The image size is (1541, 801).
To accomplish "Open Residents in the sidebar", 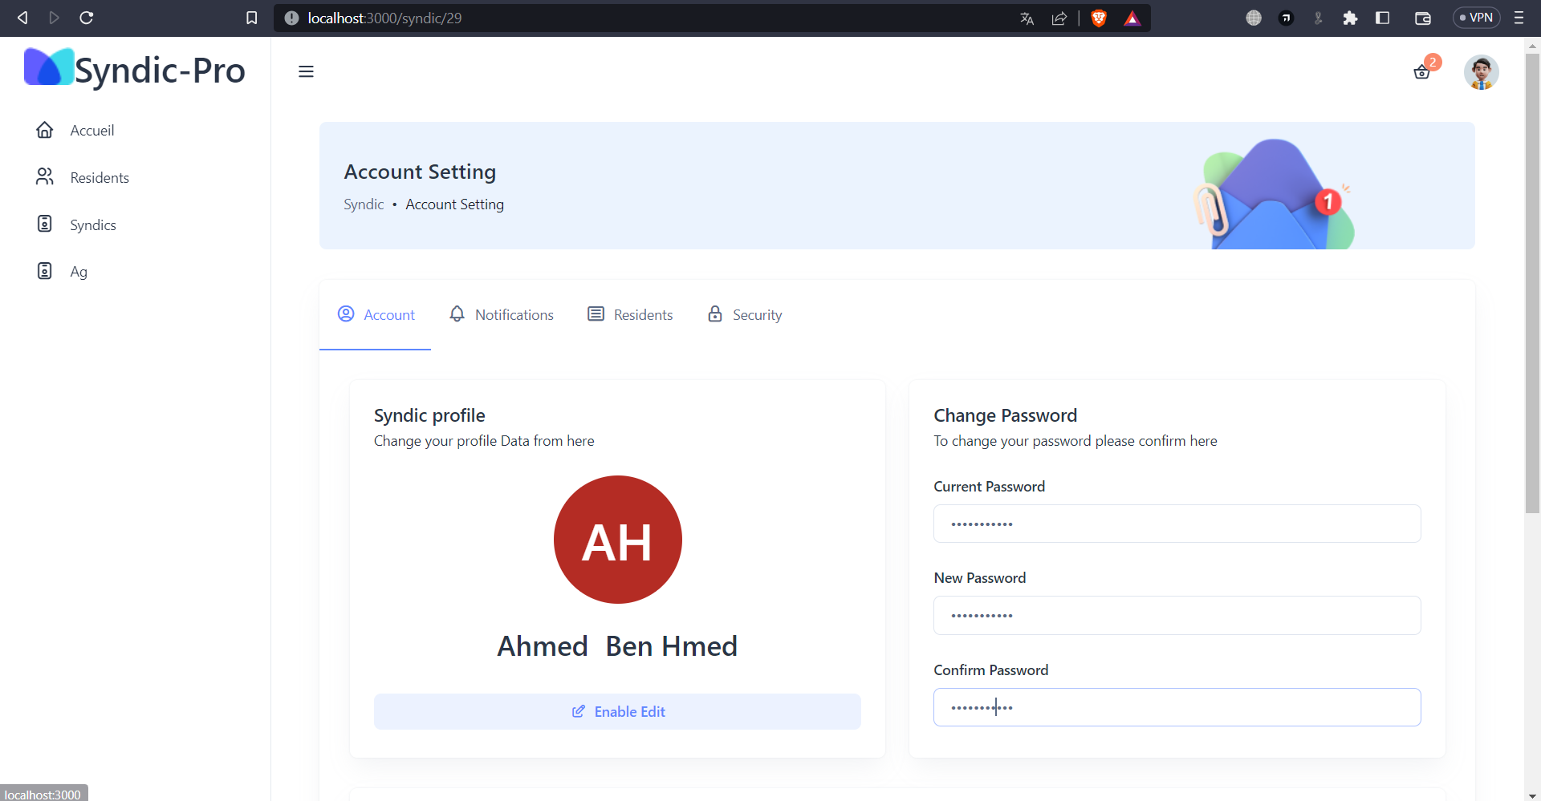I will (x=99, y=177).
